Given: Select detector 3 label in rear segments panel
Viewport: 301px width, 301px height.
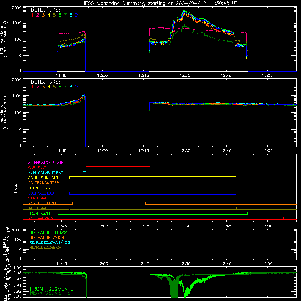Looking at the screenshot, I should [x=43, y=87].
